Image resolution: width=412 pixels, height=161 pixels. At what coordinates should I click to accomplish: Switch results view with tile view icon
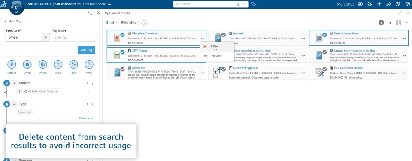point(398,23)
